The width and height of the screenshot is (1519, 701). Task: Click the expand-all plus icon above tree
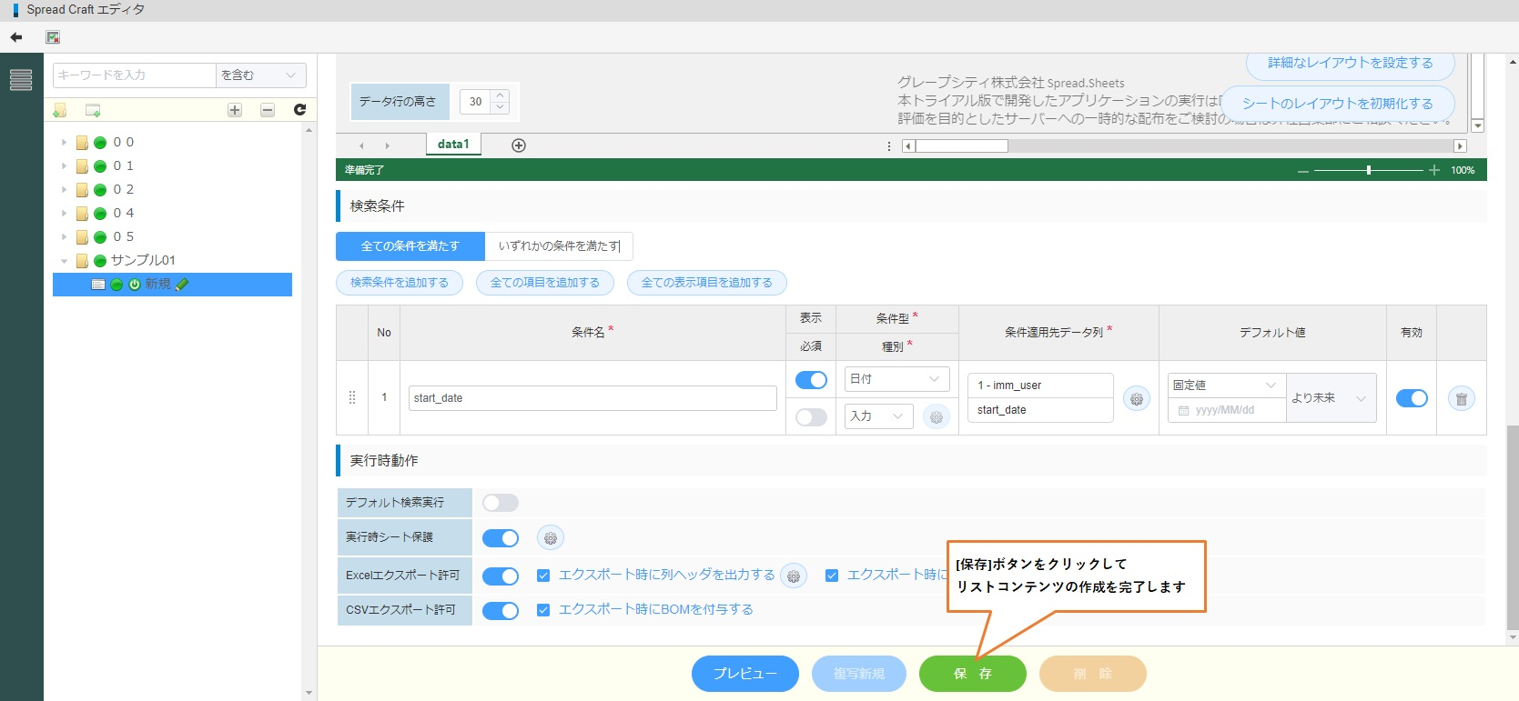point(235,110)
